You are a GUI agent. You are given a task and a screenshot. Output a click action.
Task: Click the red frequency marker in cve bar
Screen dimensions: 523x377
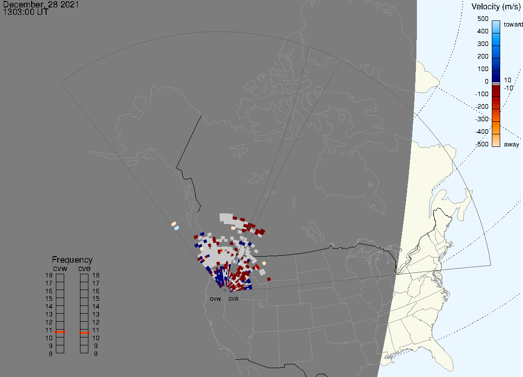tap(84, 333)
